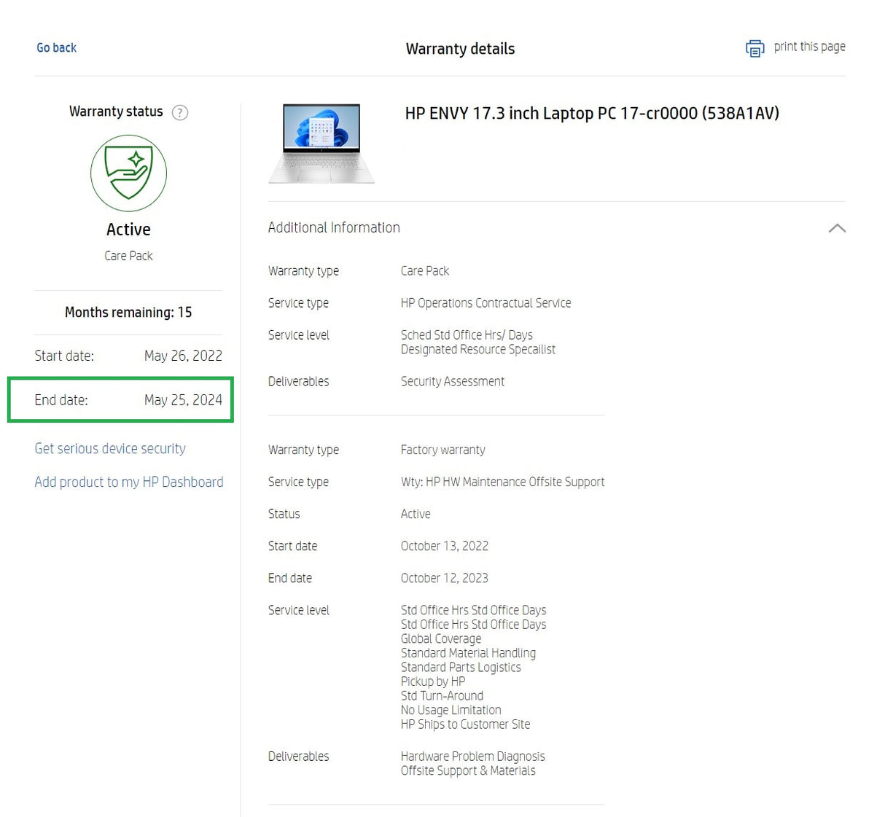Select the October 13, 2022 start date
Image resolution: width=885 pixels, height=817 pixels.
[x=445, y=546]
